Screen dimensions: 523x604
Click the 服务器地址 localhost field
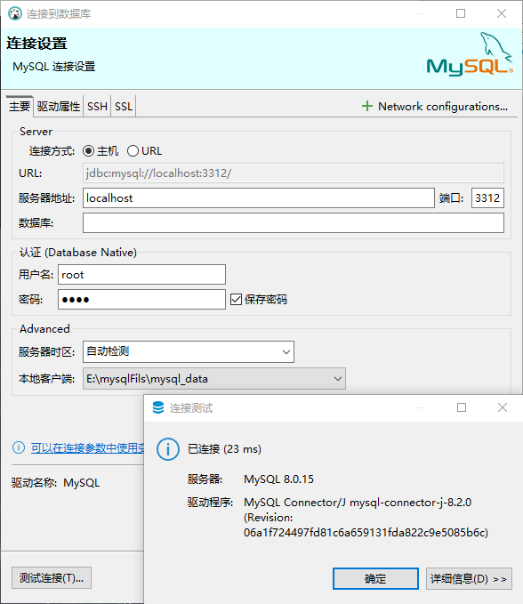(x=259, y=198)
